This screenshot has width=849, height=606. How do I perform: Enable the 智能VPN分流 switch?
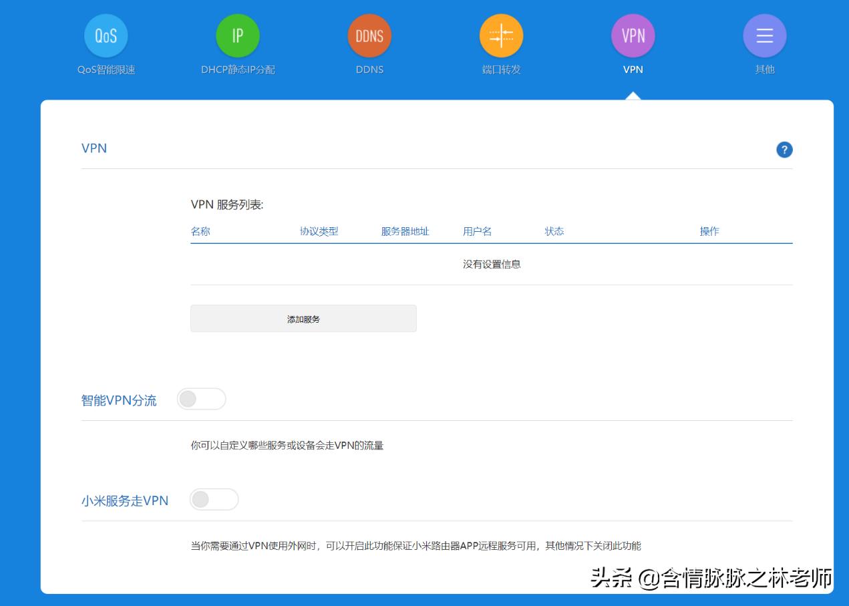click(x=202, y=398)
